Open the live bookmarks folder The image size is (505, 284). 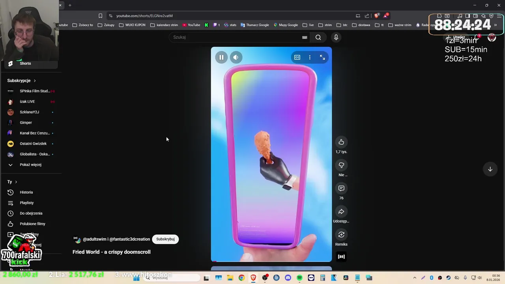(x=308, y=25)
